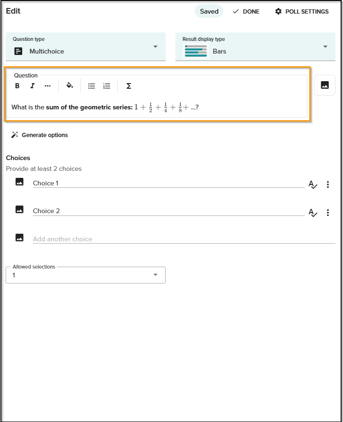Viewport: 343px width, 422px height.
Task: Click the Edit title
Action: [13, 11]
